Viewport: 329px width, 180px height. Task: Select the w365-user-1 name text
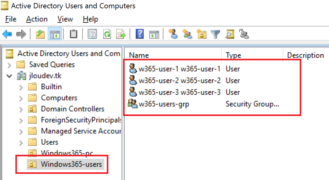coord(179,68)
